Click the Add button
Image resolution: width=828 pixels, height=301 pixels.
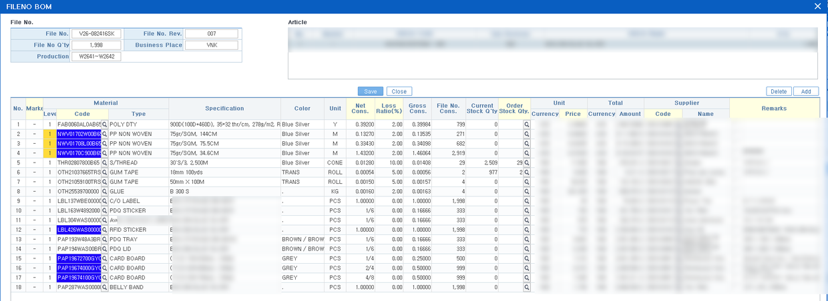click(806, 91)
